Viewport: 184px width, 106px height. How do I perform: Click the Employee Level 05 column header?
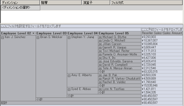pos(120,33)
